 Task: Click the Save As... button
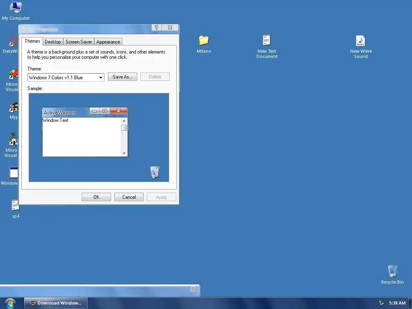[122, 77]
